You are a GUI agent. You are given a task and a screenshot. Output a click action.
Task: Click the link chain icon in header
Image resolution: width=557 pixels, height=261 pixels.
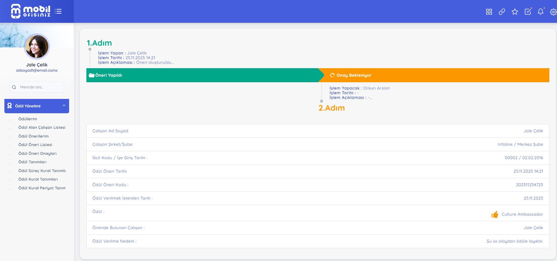pyautogui.click(x=502, y=12)
